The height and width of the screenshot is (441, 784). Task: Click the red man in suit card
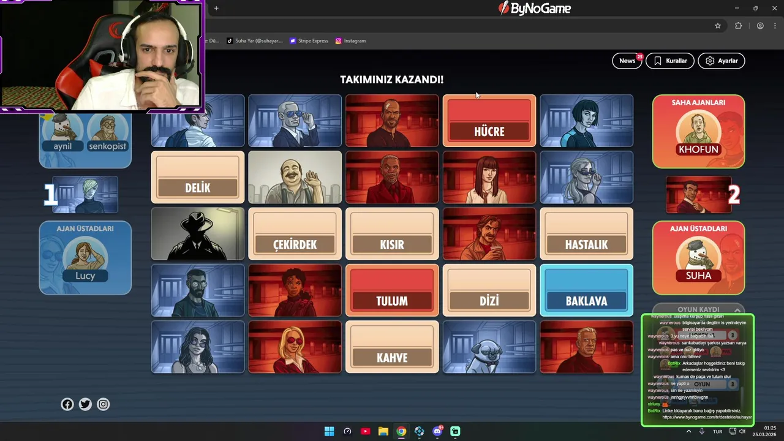[392, 177]
